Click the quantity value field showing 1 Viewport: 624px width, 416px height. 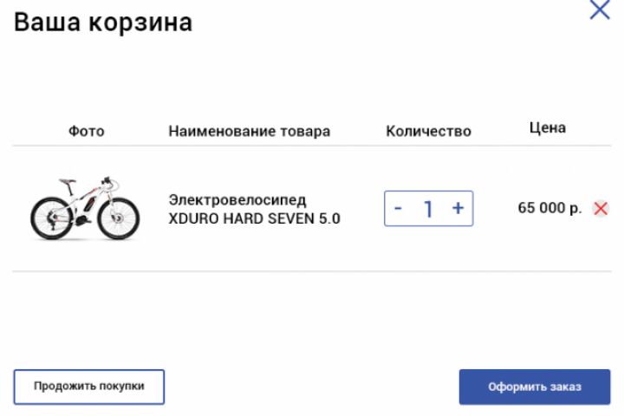click(x=428, y=209)
